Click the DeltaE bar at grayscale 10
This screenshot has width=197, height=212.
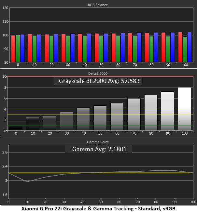coord(33,124)
